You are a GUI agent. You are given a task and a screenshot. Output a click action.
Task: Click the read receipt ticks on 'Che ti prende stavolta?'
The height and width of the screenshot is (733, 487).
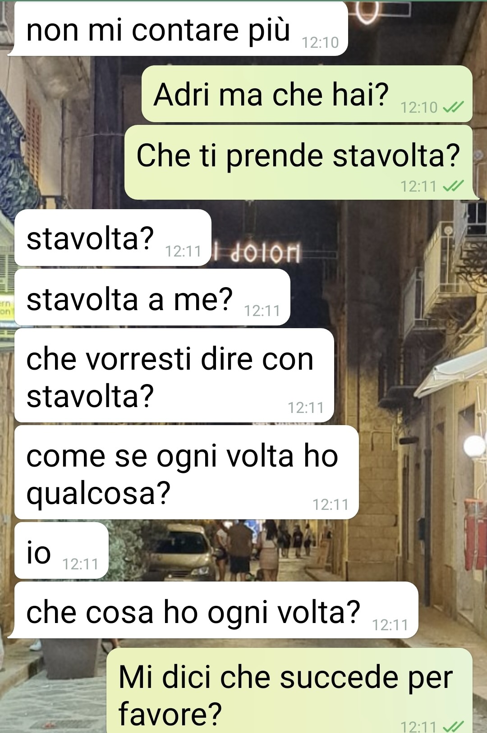click(454, 186)
